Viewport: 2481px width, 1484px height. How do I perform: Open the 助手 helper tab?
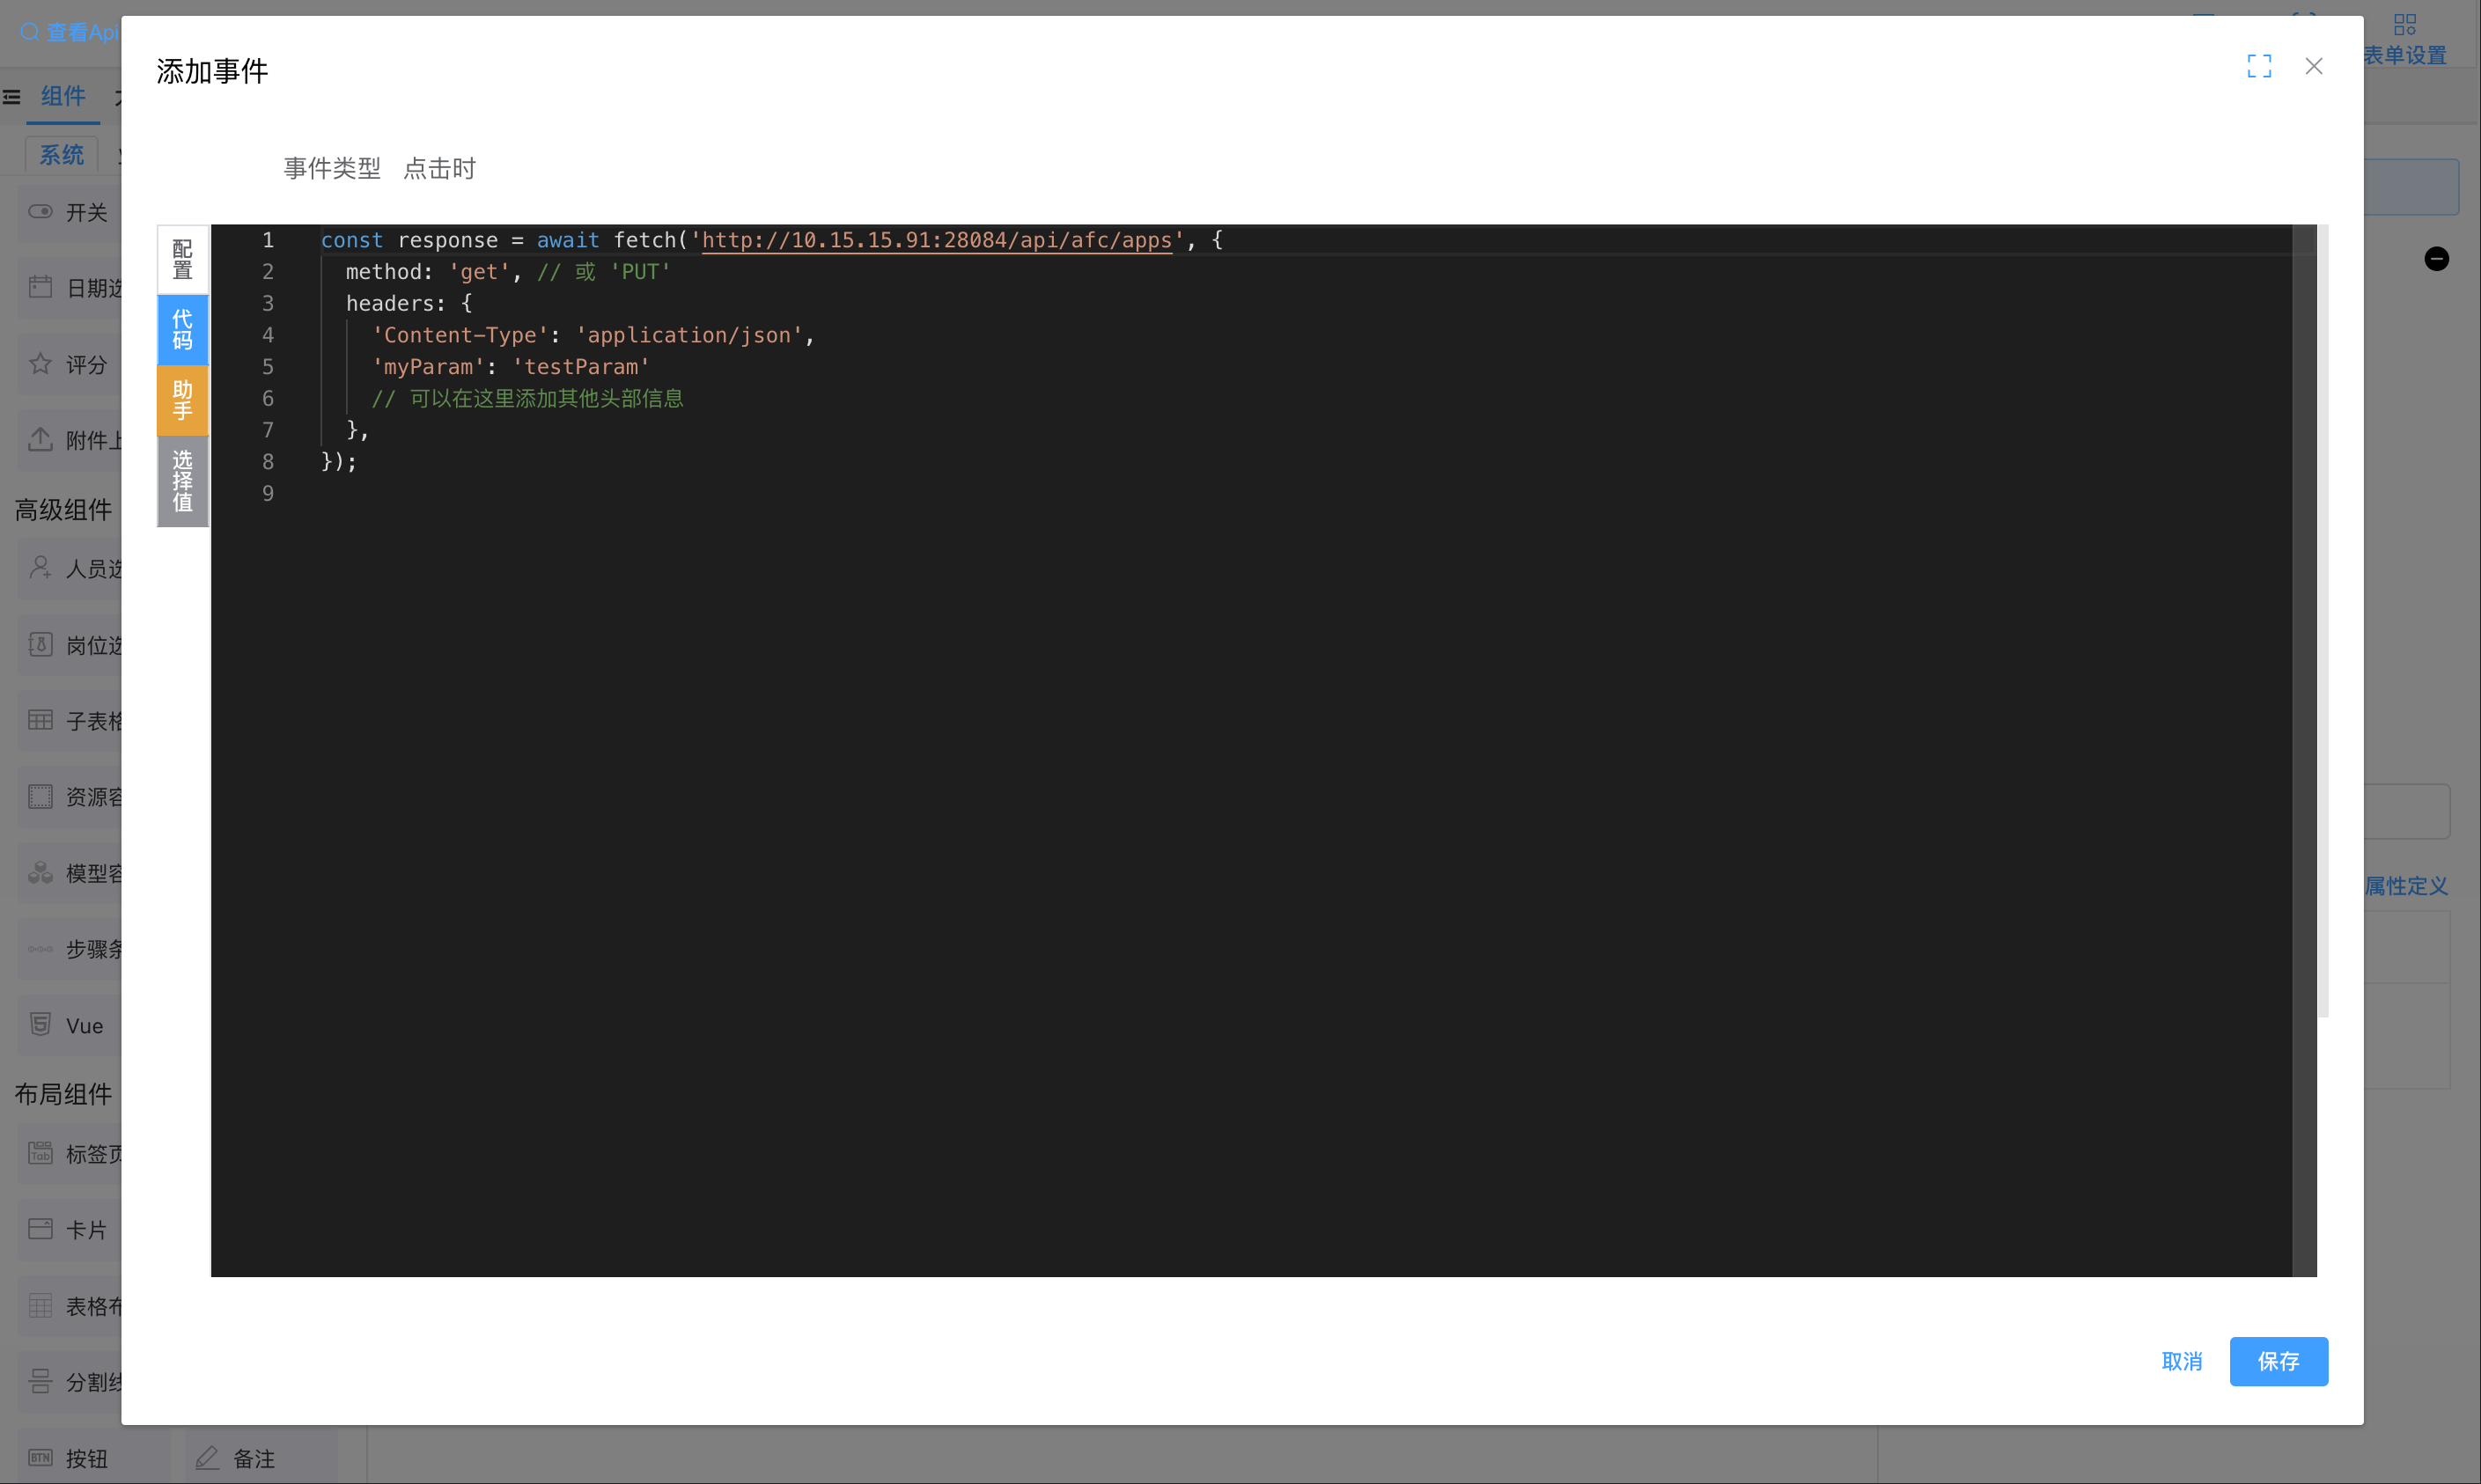point(182,400)
